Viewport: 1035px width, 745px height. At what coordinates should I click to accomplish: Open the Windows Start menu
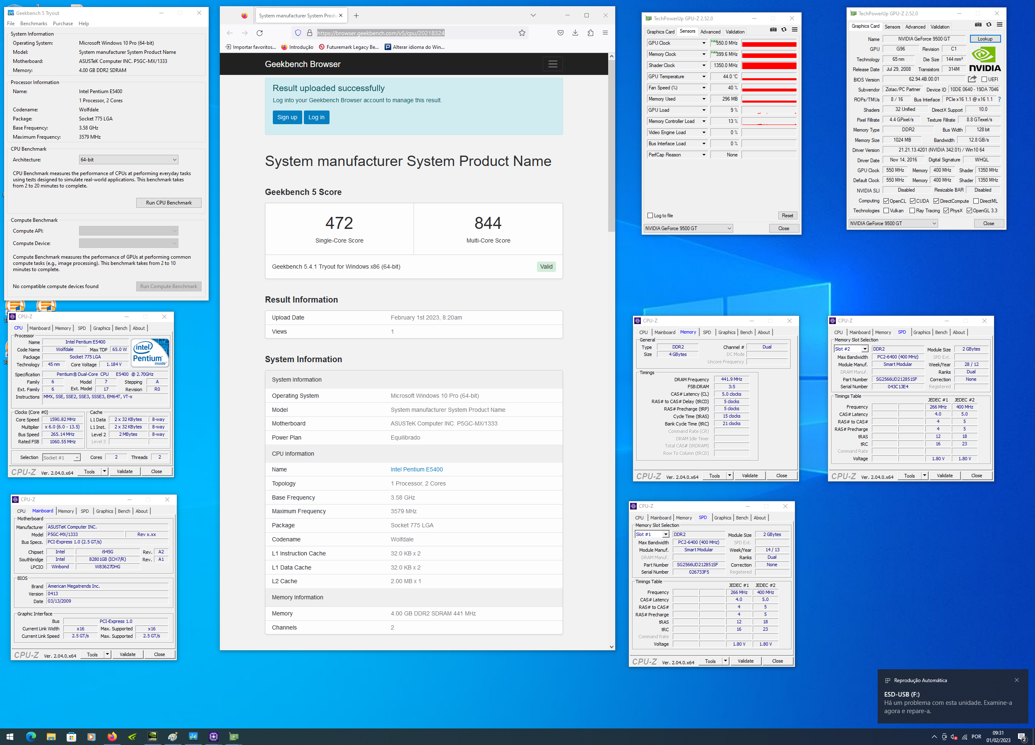pos(10,736)
